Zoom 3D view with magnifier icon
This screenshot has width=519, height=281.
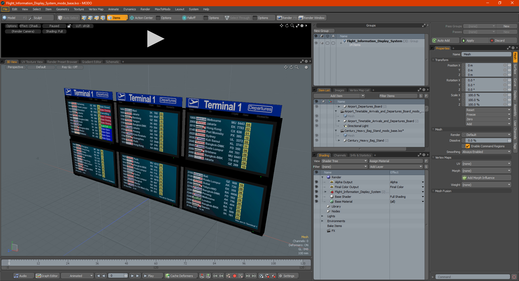297,67
